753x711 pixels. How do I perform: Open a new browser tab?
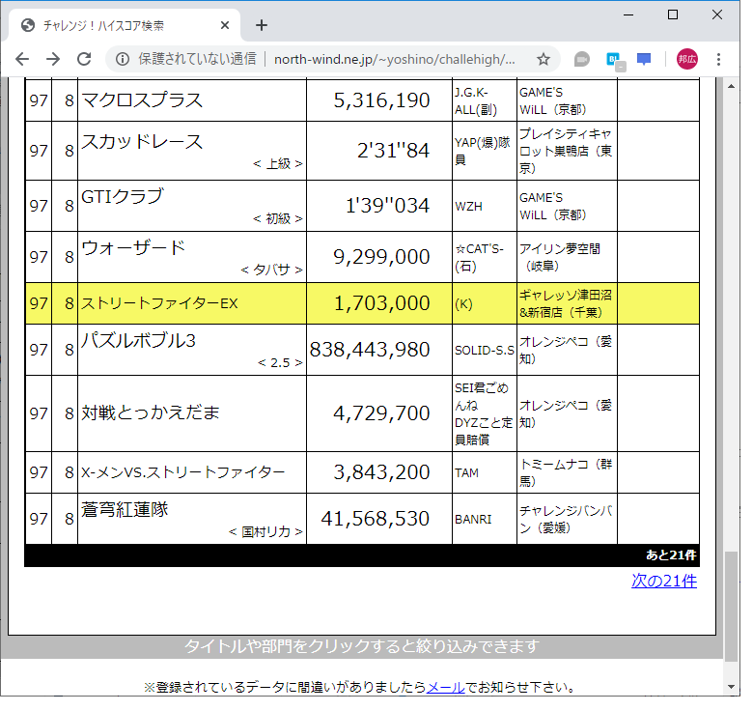click(262, 25)
